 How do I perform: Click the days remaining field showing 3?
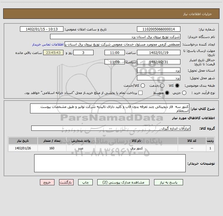(83, 52)
